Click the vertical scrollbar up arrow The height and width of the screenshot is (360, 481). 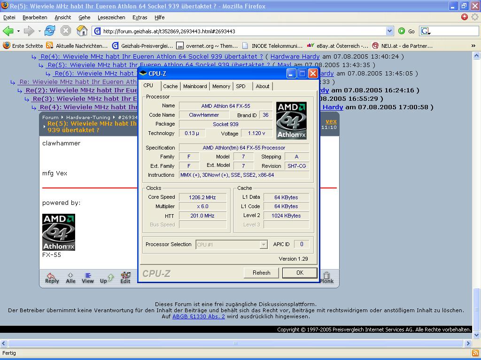[x=476, y=55]
